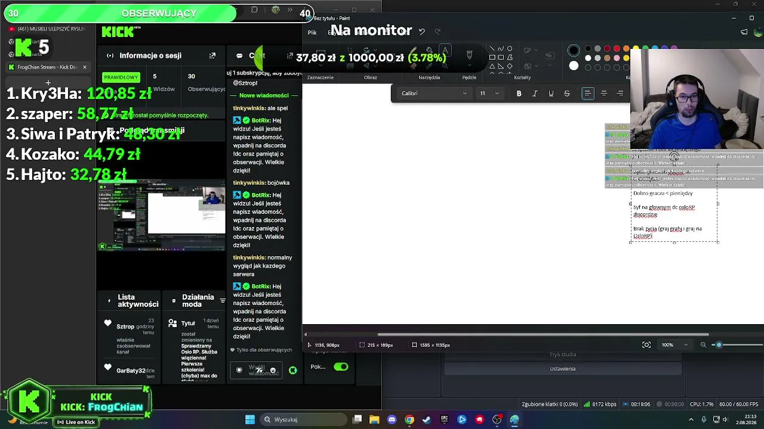This screenshot has height=429, width=764.
Task: Open the Calibri font family dropdown
Action: [x=434, y=94]
